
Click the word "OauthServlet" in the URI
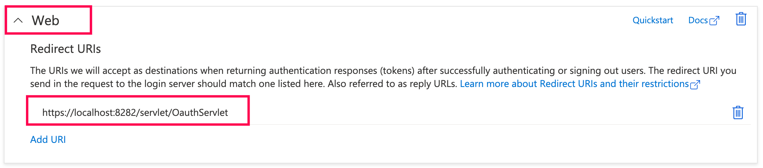(200, 112)
